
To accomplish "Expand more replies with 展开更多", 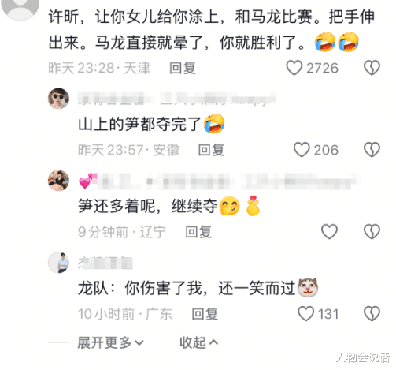I will [110, 342].
